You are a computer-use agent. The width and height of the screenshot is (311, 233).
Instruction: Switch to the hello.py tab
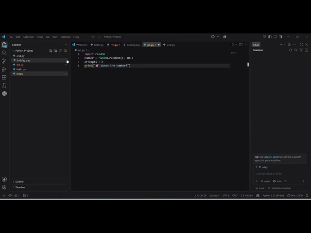click(97, 45)
